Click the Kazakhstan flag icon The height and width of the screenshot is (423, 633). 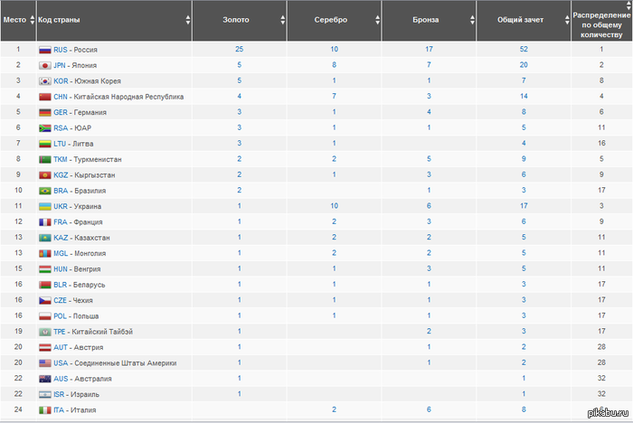[44, 238]
